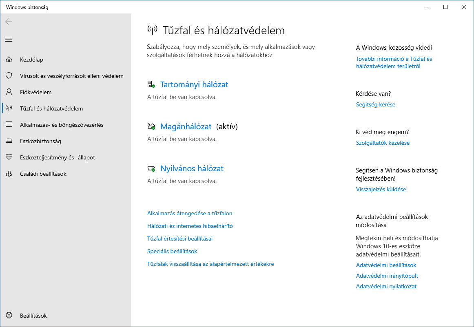Close the Windows biztonság window
This screenshot has width=474, height=327.
464,7
